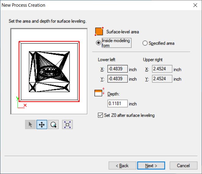Go to Back step
Screen dimensions: 202x174
pyautogui.click(x=122, y=165)
